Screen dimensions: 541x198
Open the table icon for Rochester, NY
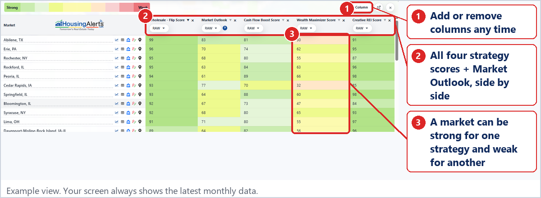coord(123,58)
